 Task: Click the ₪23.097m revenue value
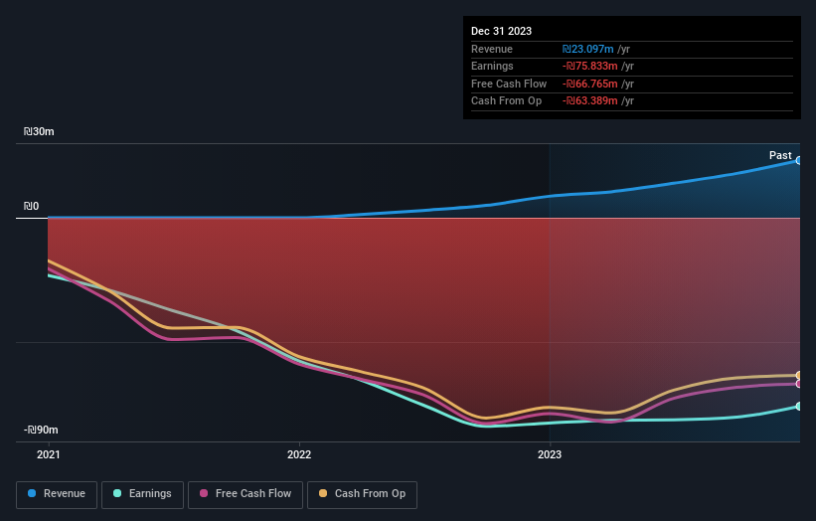[588, 49]
